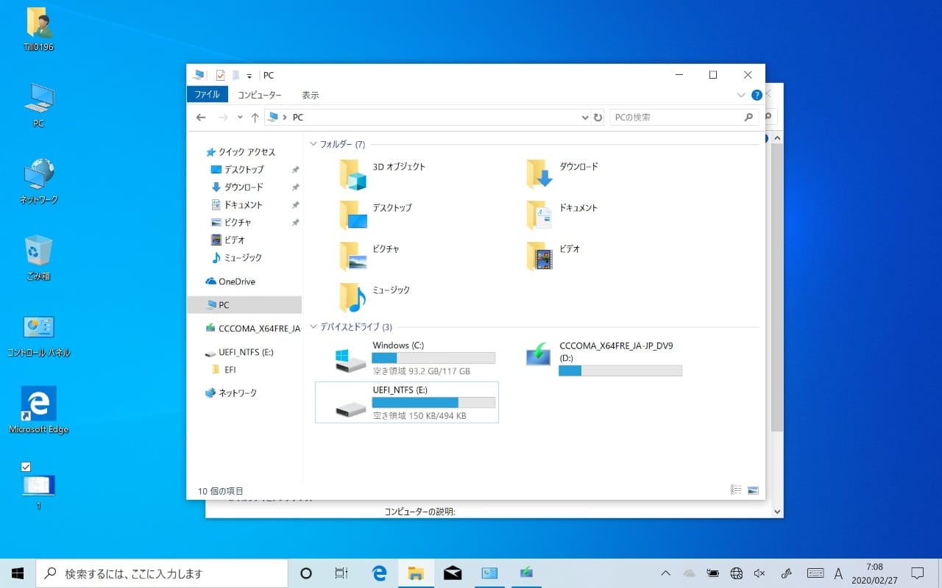The height and width of the screenshot is (588, 942).
Task: Open the 3D オブジェクト folder icon
Action: [x=353, y=175]
